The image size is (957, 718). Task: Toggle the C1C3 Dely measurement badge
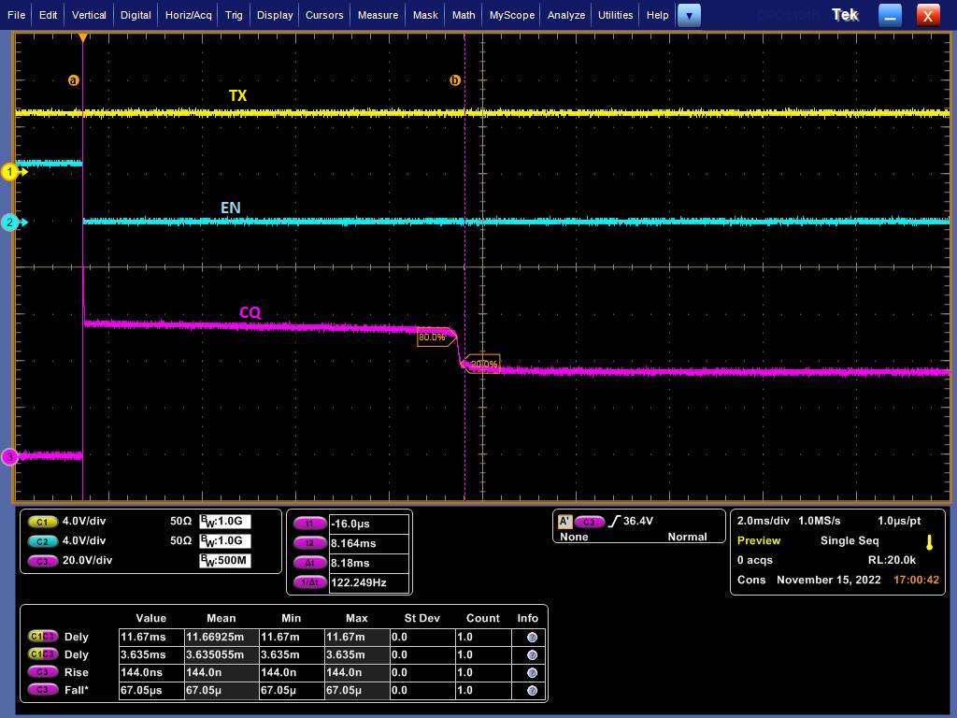[42, 637]
